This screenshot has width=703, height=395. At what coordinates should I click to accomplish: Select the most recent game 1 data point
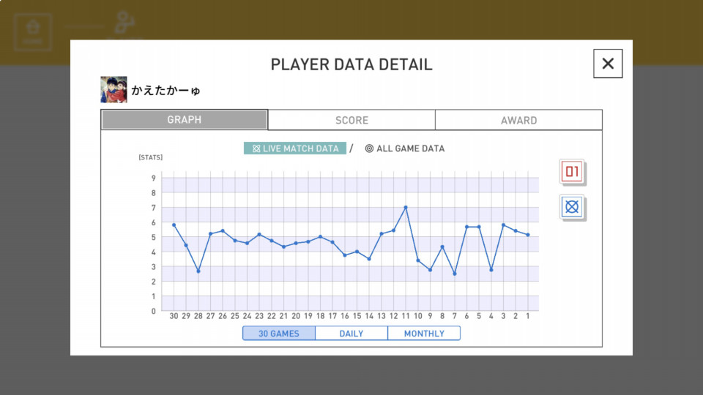(528, 235)
